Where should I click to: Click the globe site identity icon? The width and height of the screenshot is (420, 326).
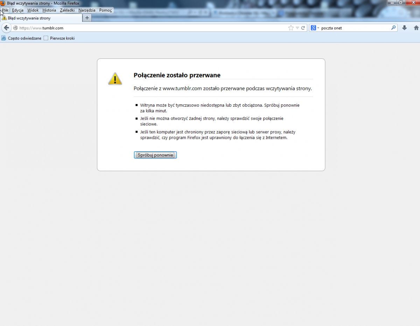click(15, 28)
